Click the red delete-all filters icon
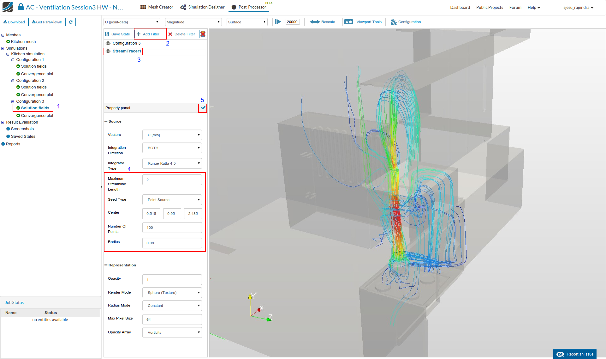The height and width of the screenshot is (359, 606). click(203, 34)
